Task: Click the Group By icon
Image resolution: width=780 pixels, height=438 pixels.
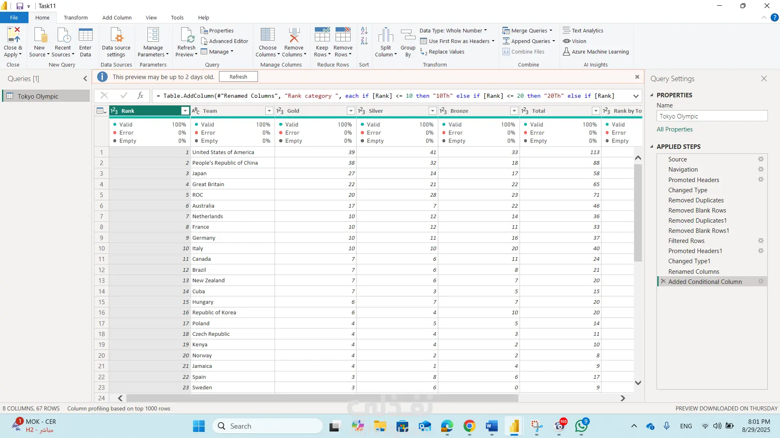Action: (x=408, y=36)
